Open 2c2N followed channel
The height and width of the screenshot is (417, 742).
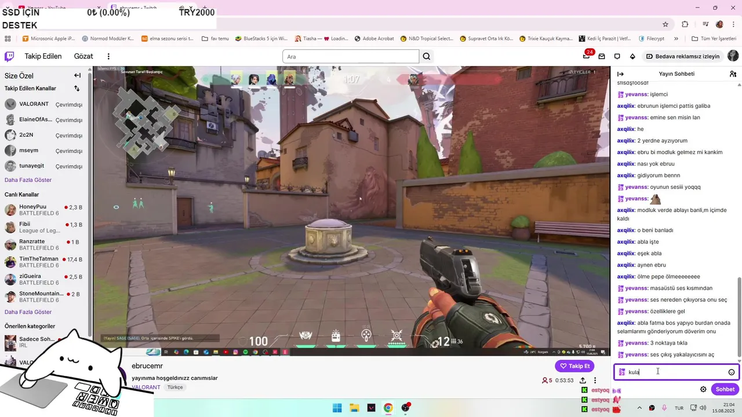[x=43, y=135]
